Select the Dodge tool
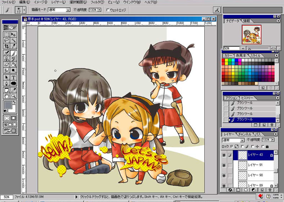The height and width of the screenshot is (202, 284). (x=13, y=71)
